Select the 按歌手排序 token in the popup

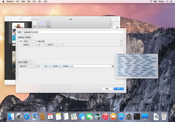tap(121, 55)
